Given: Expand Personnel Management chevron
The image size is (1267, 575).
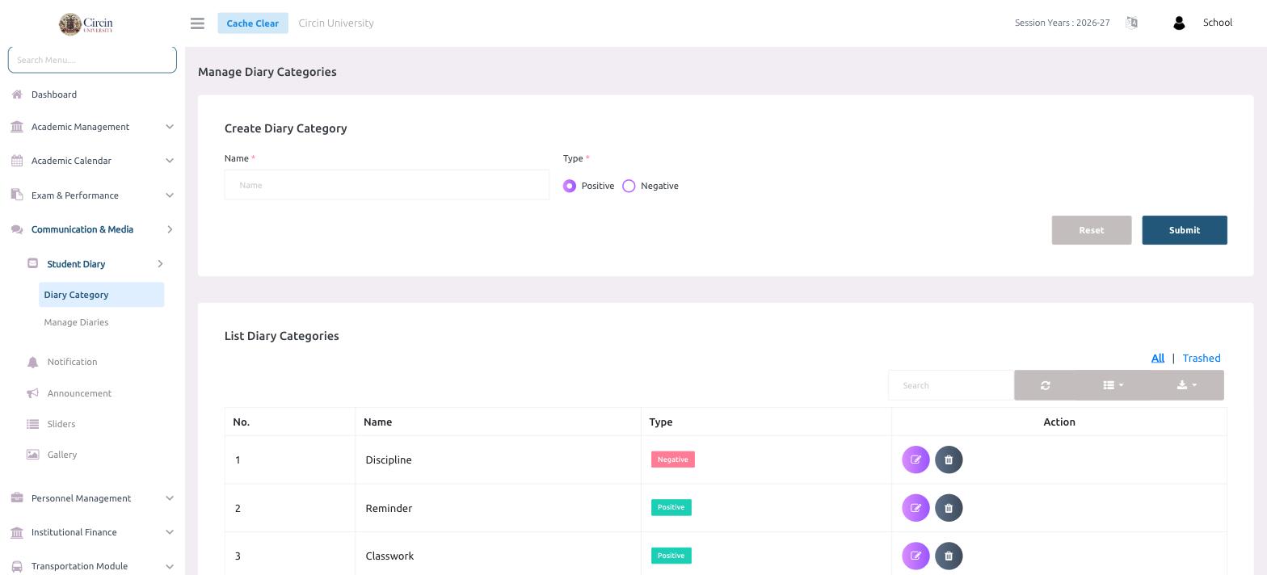Looking at the screenshot, I should (170, 497).
